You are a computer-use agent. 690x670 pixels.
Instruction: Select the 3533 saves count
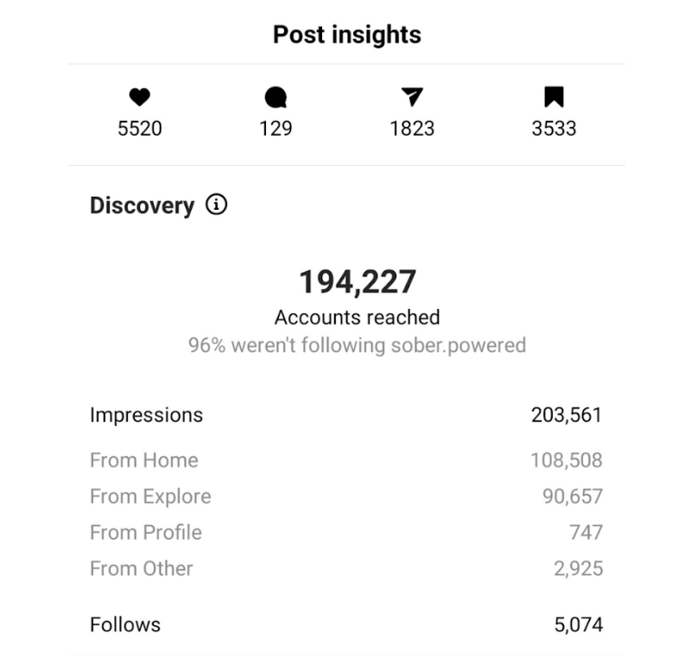click(x=554, y=129)
